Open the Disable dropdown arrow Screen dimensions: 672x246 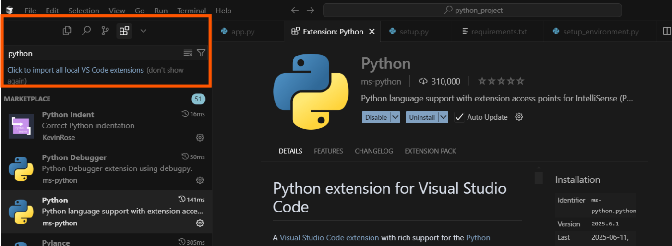click(x=395, y=117)
